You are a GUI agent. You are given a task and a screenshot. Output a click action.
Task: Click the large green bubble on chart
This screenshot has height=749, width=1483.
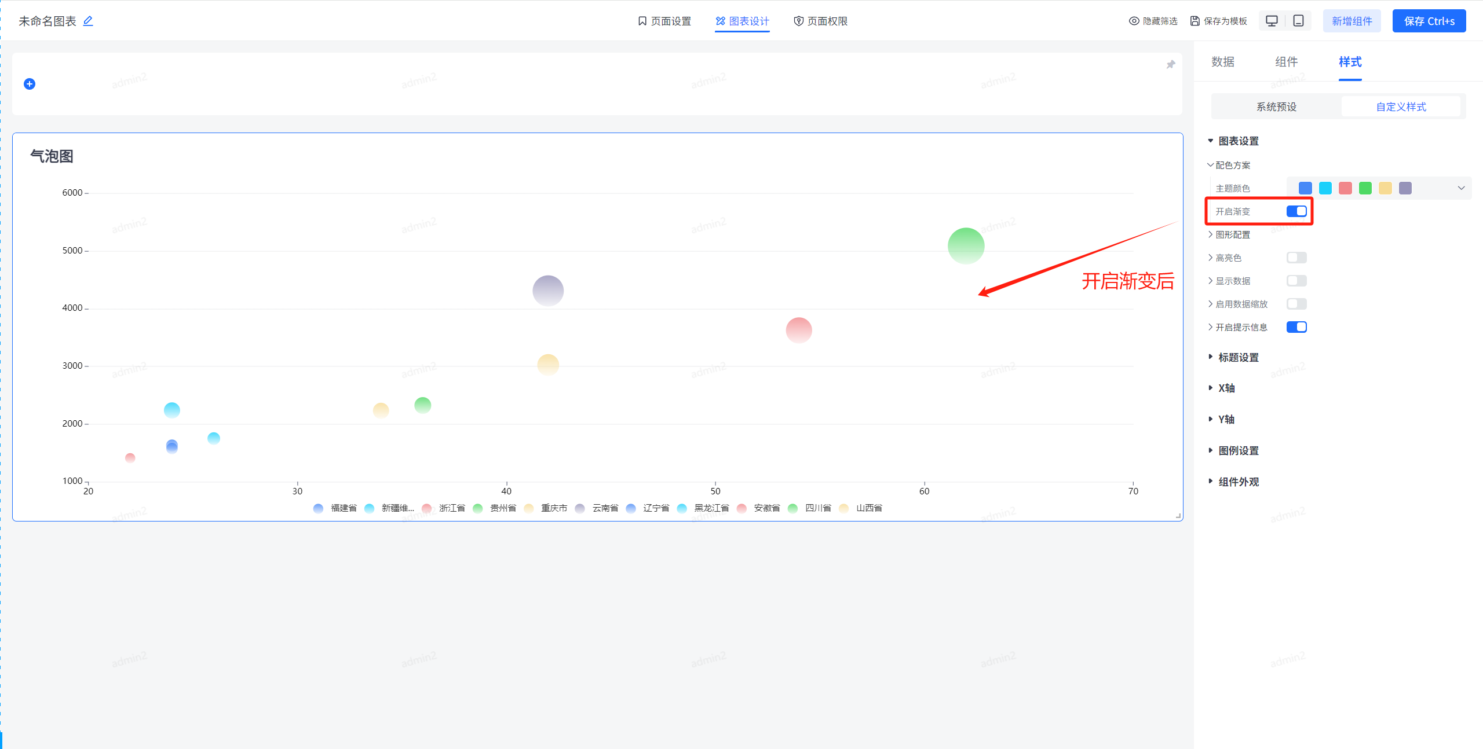966,246
